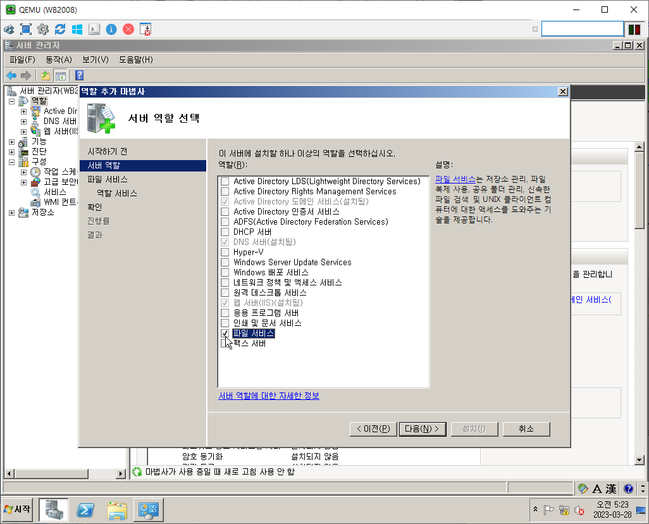Click the help question mark toolbar icon

pyautogui.click(x=80, y=75)
